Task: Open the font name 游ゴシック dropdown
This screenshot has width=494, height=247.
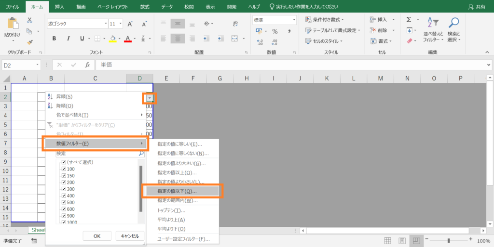Action: (106, 24)
